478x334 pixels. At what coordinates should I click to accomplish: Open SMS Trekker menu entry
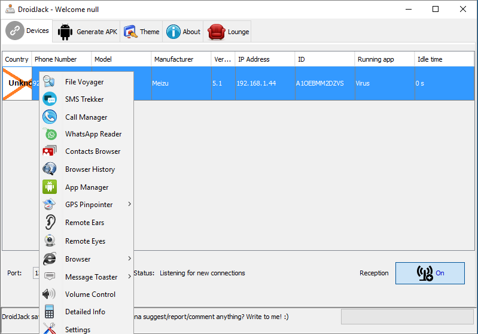coord(87,99)
